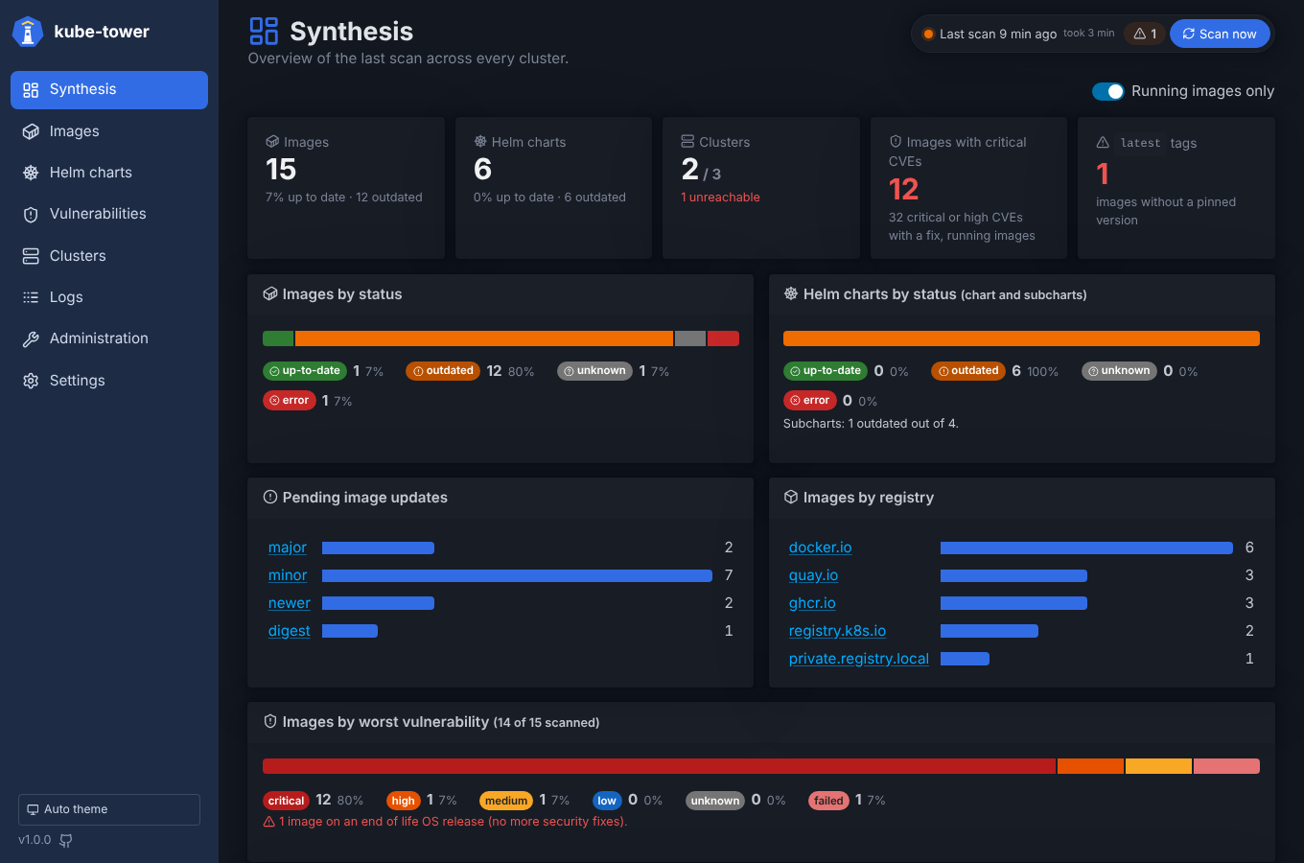Click the warning triangle badge showing 1

(1145, 34)
